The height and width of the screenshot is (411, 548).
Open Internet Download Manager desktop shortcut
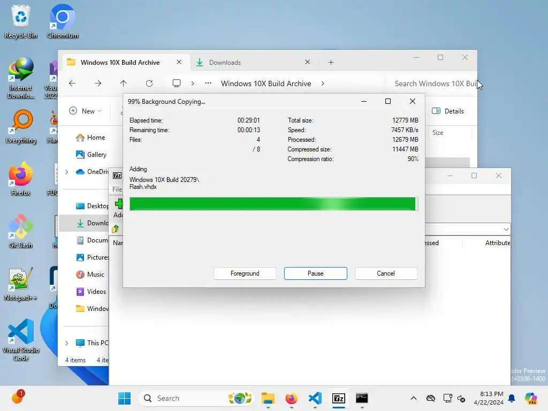(x=21, y=79)
